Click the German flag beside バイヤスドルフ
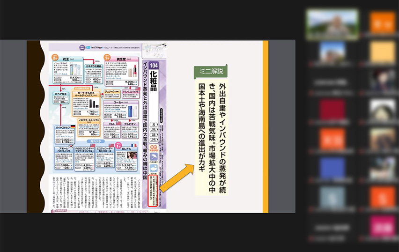This screenshot has width=399, height=252. pyautogui.click(x=73, y=126)
